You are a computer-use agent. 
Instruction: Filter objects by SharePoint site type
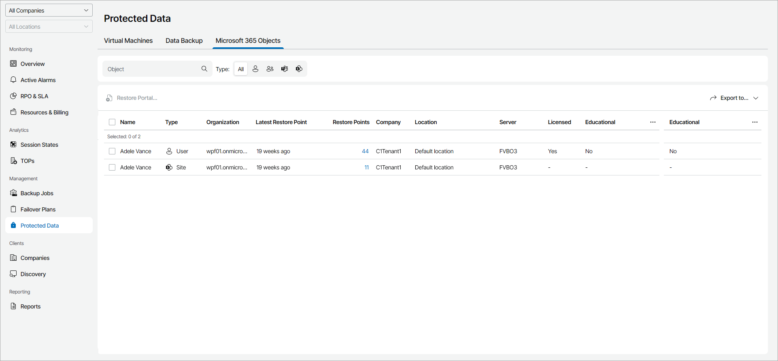[299, 69]
